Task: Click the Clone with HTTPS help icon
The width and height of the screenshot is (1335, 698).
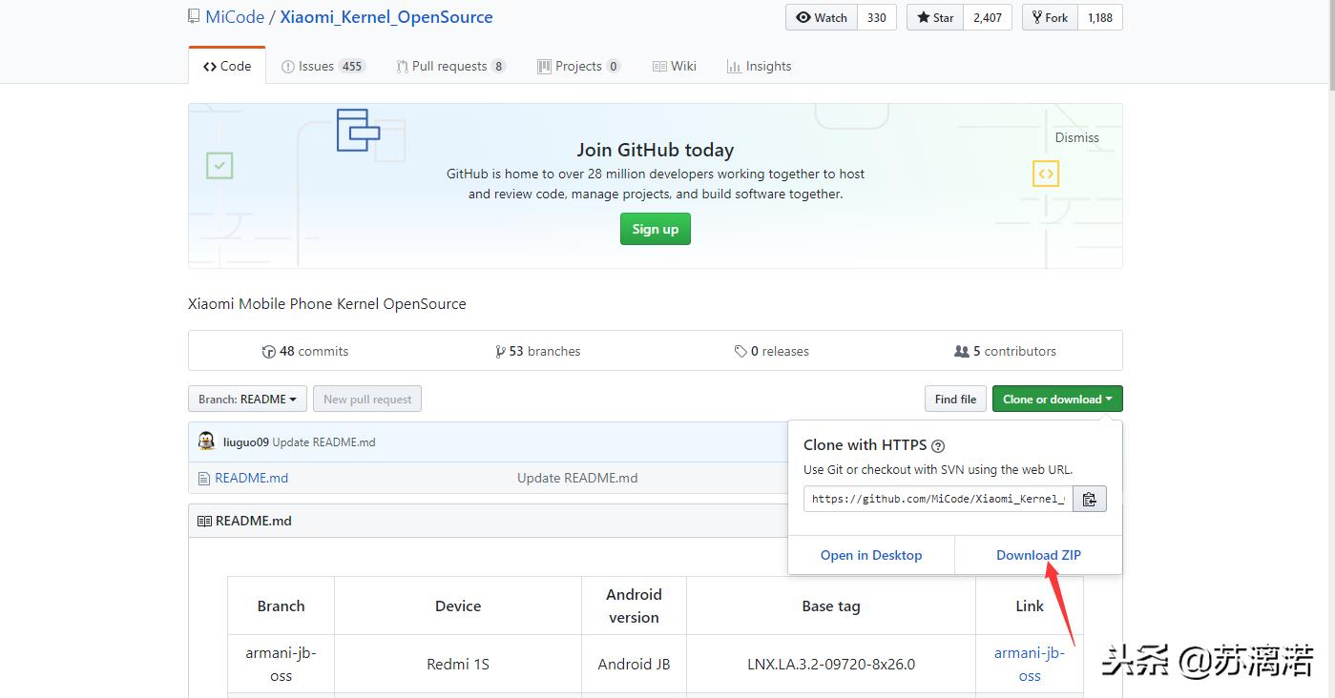Action: 938,445
